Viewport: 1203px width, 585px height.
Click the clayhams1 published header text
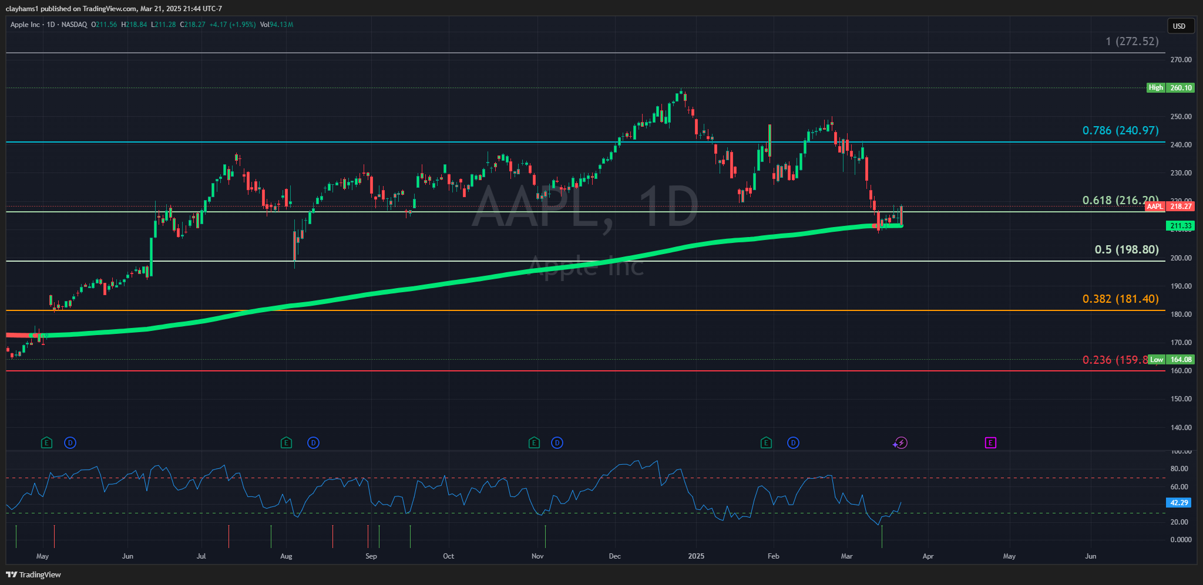click(113, 8)
